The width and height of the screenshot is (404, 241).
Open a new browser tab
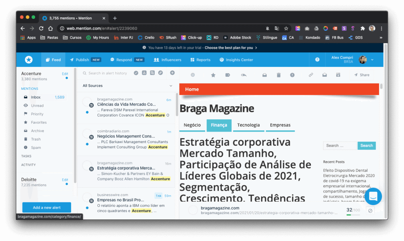pos(115,18)
